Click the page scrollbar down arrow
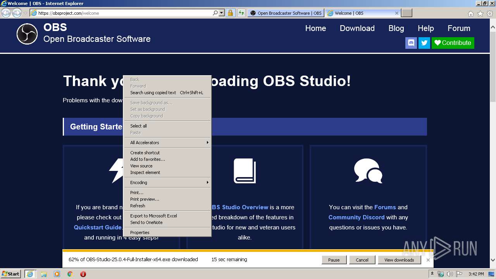 (493, 260)
